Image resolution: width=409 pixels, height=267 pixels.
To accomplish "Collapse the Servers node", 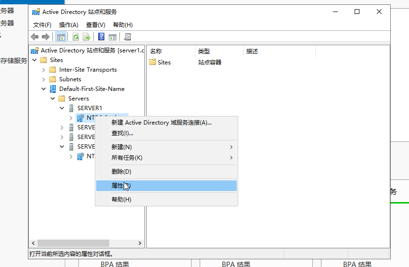I will click(53, 99).
